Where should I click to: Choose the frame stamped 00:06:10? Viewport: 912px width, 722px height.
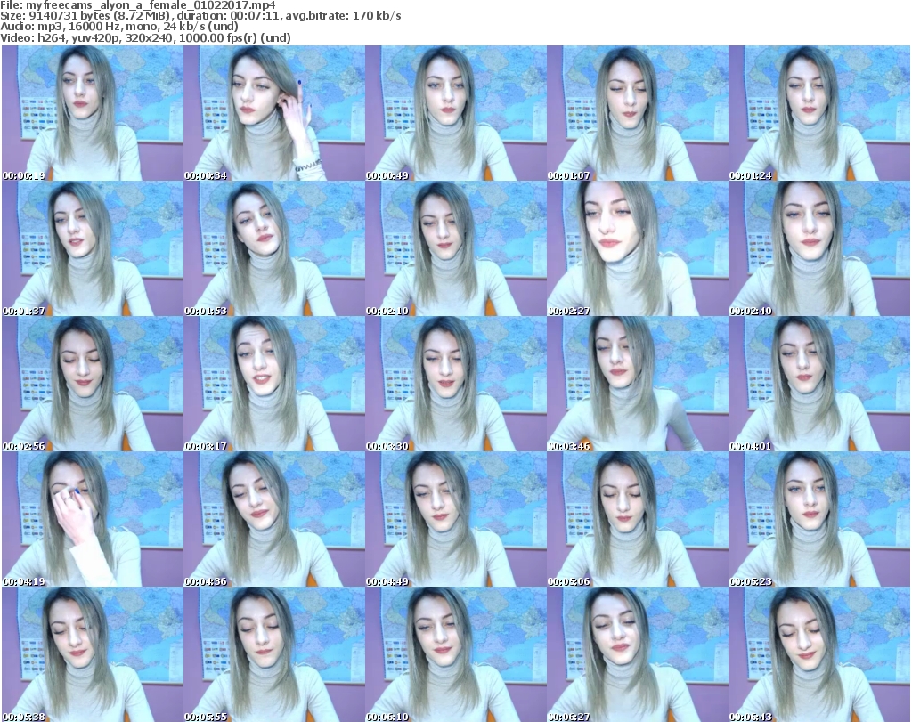point(456,654)
